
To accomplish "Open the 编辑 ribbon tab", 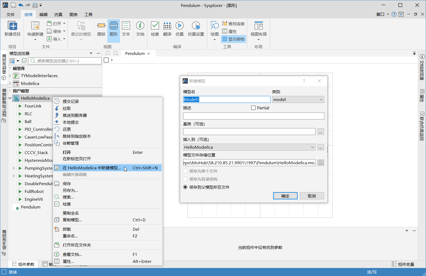I will [43, 14].
